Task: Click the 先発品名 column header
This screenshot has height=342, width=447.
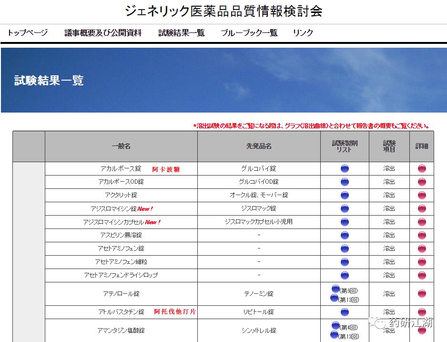Action: point(259,146)
